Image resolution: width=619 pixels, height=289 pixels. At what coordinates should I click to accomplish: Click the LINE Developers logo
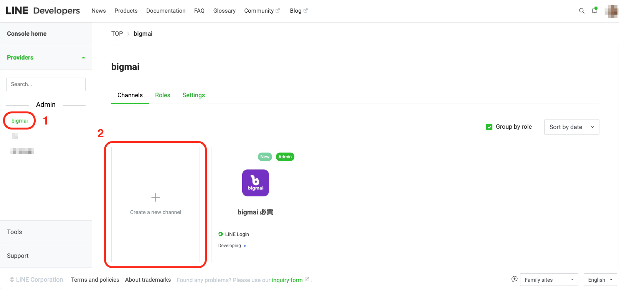point(43,11)
